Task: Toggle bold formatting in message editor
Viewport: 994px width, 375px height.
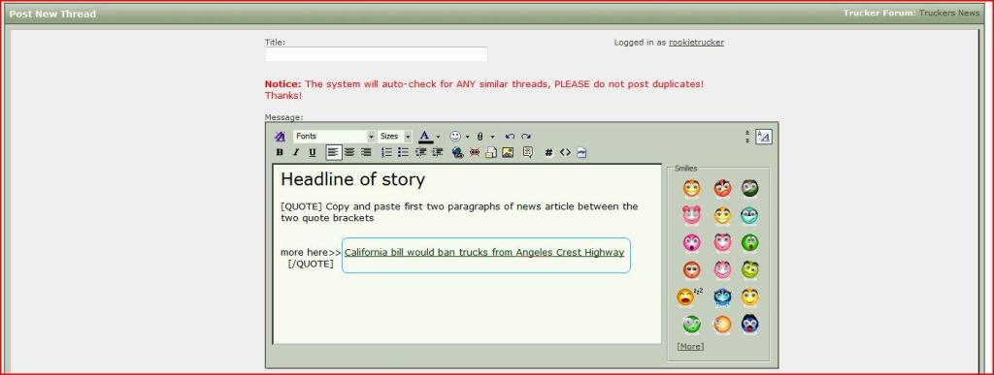Action: [x=280, y=152]
